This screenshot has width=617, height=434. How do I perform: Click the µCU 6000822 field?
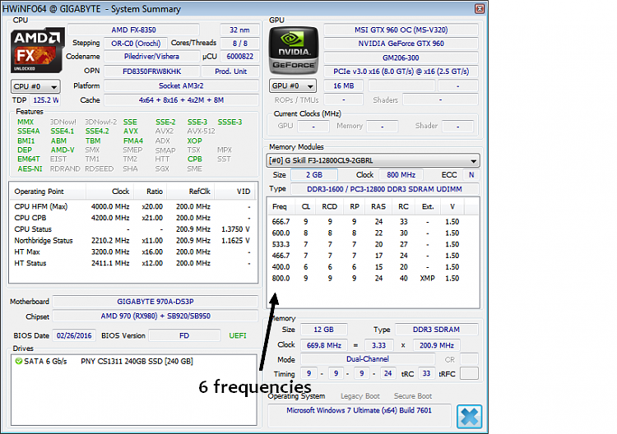(x=239, y=56)
